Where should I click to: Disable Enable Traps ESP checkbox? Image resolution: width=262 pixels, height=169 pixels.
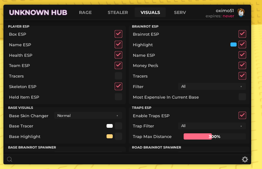(x=242, y=115)
